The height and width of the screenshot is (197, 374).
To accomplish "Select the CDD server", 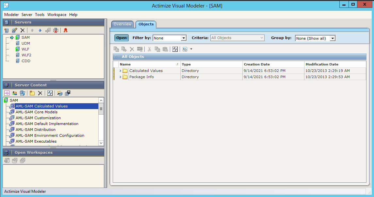I will (x=26, y=61).
